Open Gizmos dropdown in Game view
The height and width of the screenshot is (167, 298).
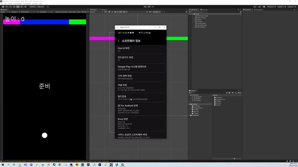(x=85, y=12)
